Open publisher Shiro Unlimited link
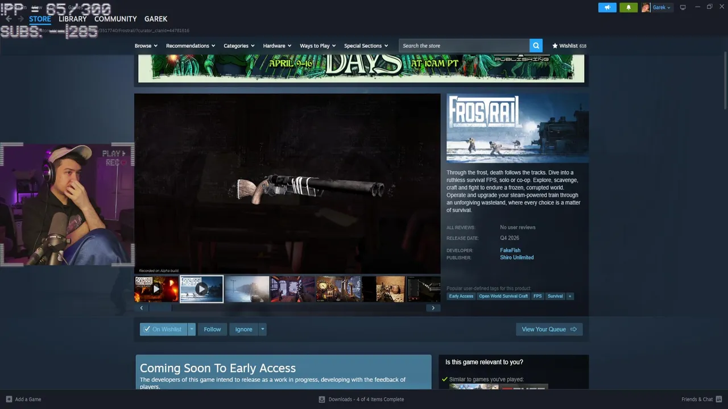Image resolution: width=728 pixels, height=409 pixels. pos(516,257)
